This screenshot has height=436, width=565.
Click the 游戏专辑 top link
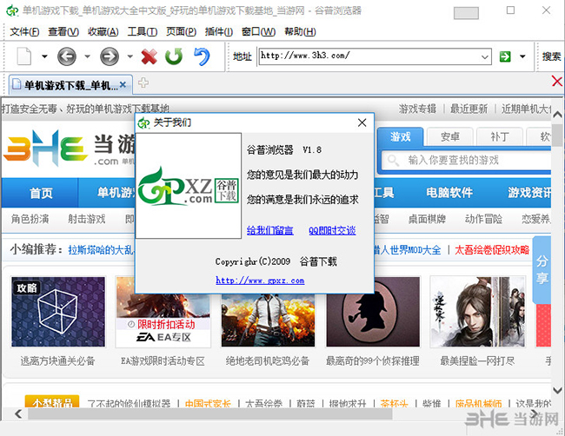pyautogui.click(x=417, y=109)
